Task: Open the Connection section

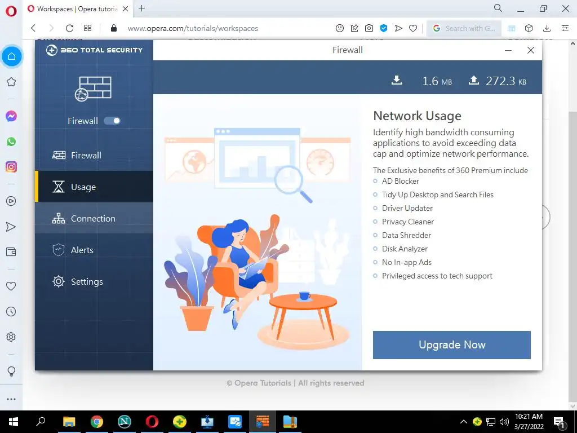Action: [x=94, y=218]
